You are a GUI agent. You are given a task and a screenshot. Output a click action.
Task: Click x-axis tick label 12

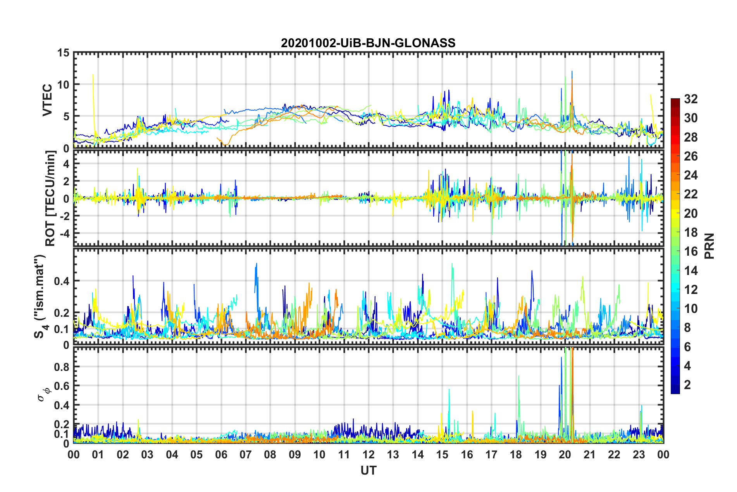pos(368,454)
